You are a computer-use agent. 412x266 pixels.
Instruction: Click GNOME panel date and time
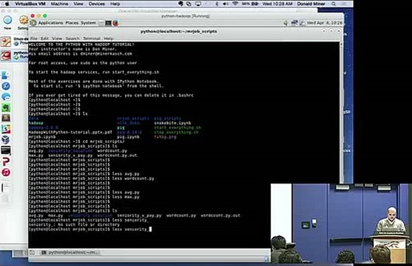point(324,23)
